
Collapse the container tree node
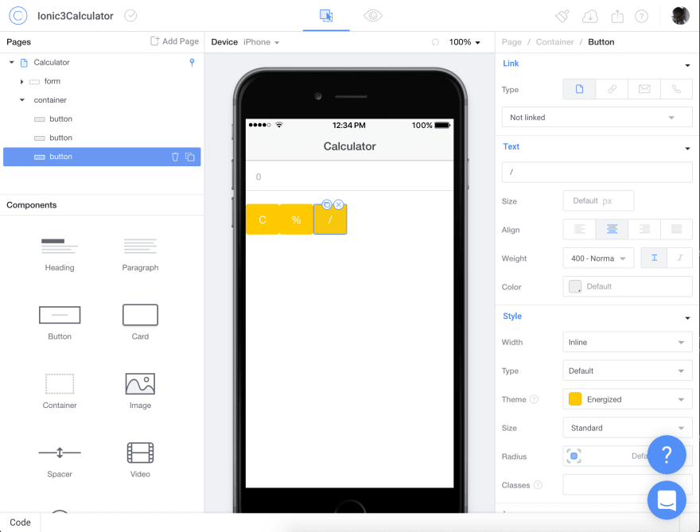22,100
